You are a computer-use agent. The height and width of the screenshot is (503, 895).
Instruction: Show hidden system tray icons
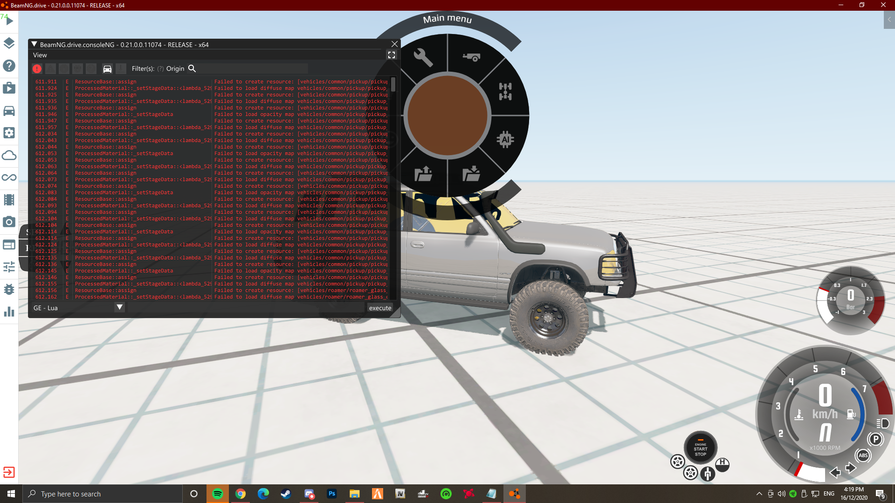(759, 494)
